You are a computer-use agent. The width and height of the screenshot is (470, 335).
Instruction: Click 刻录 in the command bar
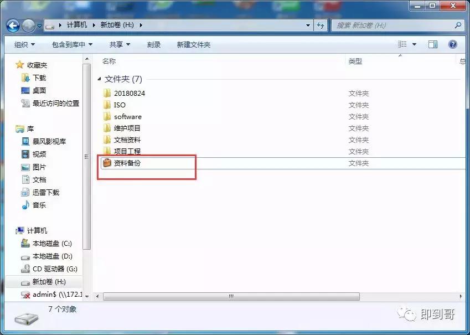click(x=153, y=44)
